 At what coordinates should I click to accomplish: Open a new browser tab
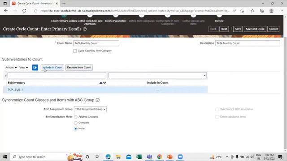click(x=64, y=3)
